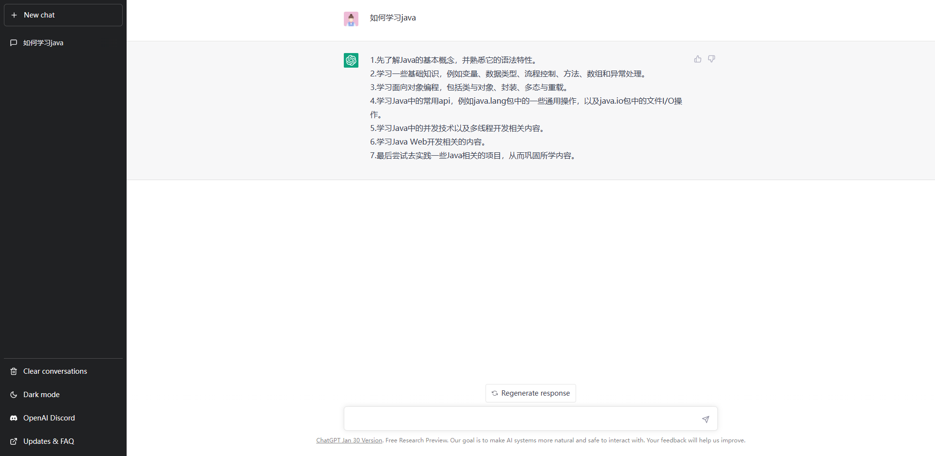Toggle Dark mode

[x=63, y=395]
